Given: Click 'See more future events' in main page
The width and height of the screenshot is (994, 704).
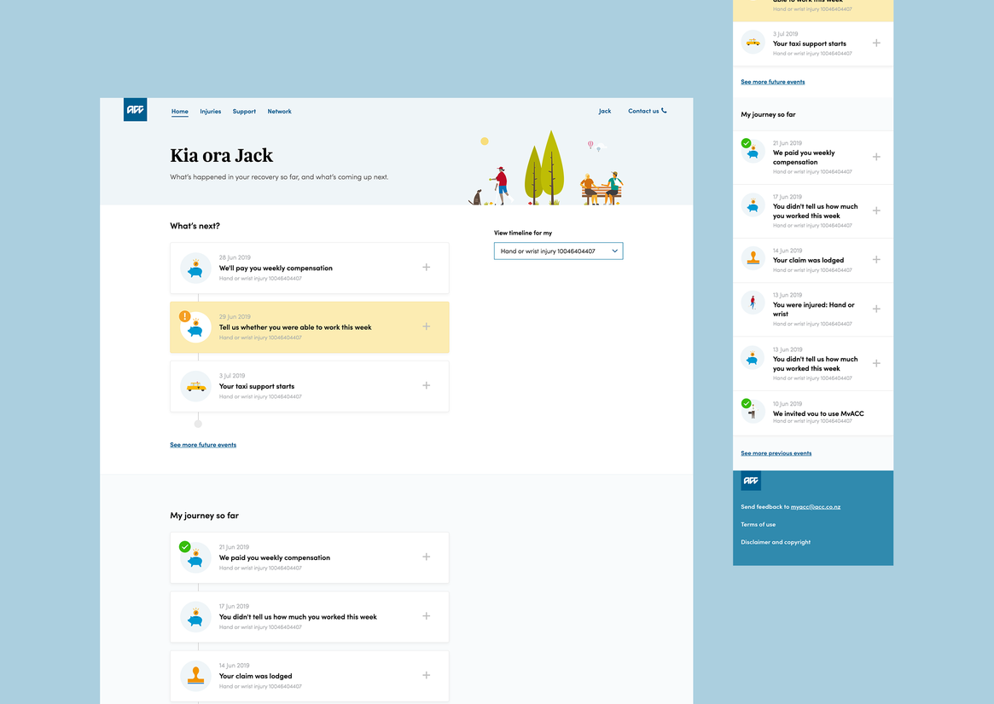Looking at the screenshot, I should point(203,445).
